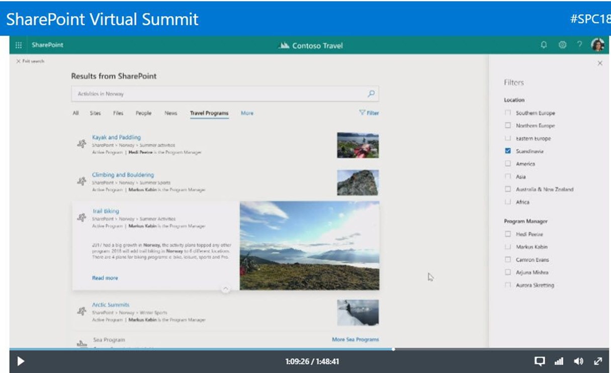Toggle the Aurora Skretting checkbox
611x373 pixels.
click(507, 285)
